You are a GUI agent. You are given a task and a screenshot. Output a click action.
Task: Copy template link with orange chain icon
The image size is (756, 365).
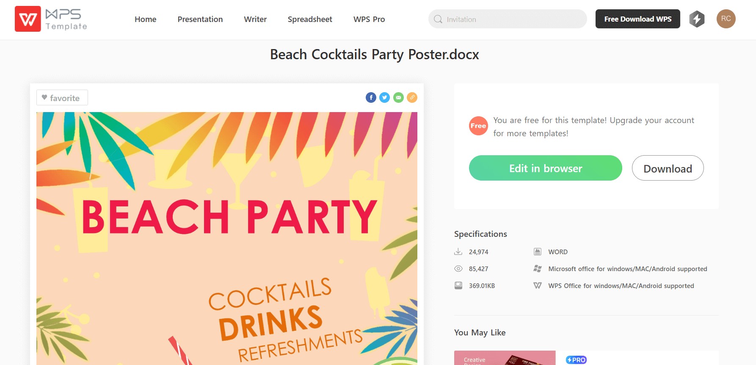412,98
